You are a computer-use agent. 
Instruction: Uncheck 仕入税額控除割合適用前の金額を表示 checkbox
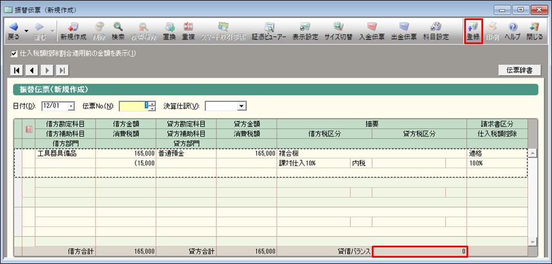(14, 54)
